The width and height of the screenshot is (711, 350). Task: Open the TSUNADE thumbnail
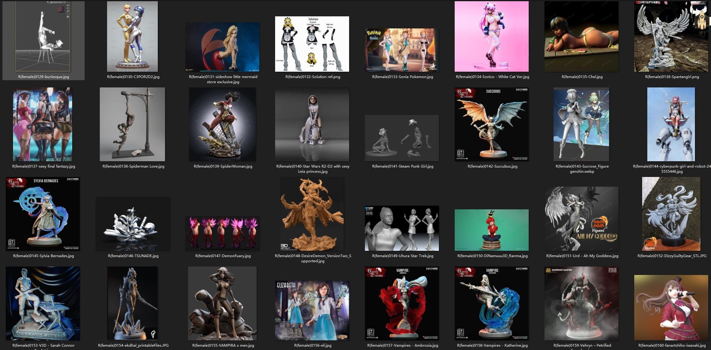coord(133,224)
